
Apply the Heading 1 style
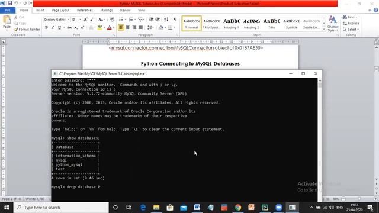[x=232, y=24]
